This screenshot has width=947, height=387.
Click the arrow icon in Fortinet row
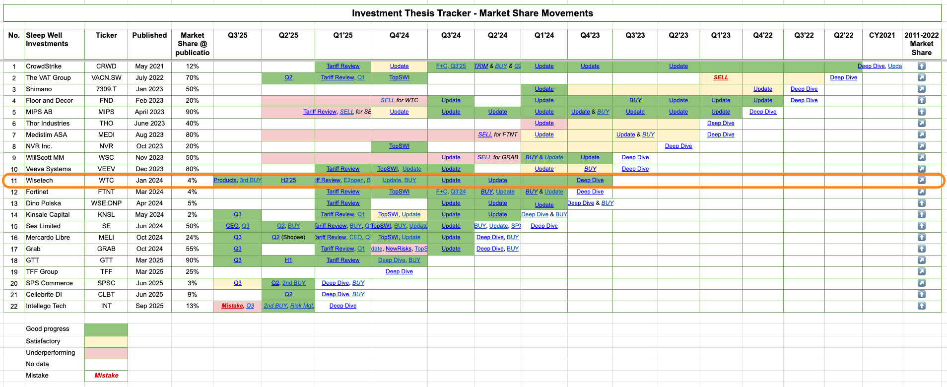pyautogui.click(x=921, y=192)
